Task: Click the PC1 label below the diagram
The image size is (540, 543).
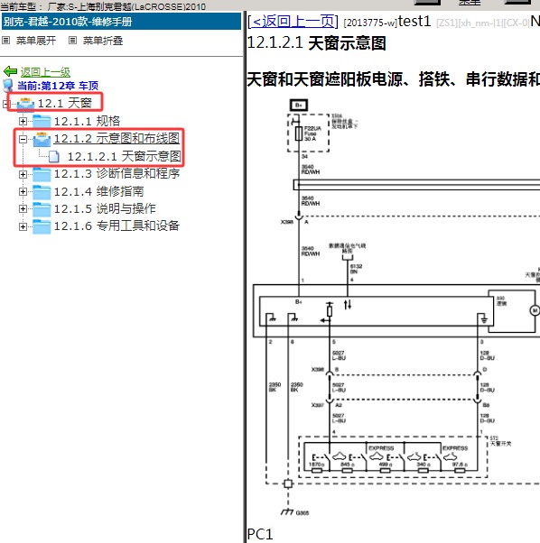Action: click(259, 534)
